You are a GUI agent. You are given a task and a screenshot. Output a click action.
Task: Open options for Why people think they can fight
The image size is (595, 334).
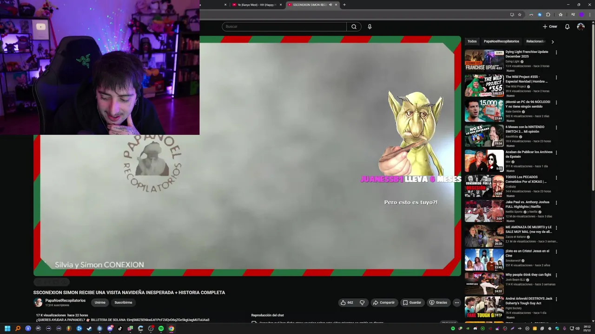(x=556, y=275)
